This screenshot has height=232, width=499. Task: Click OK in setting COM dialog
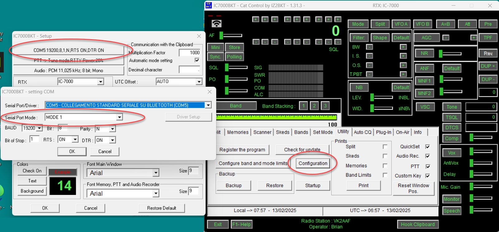72,151
